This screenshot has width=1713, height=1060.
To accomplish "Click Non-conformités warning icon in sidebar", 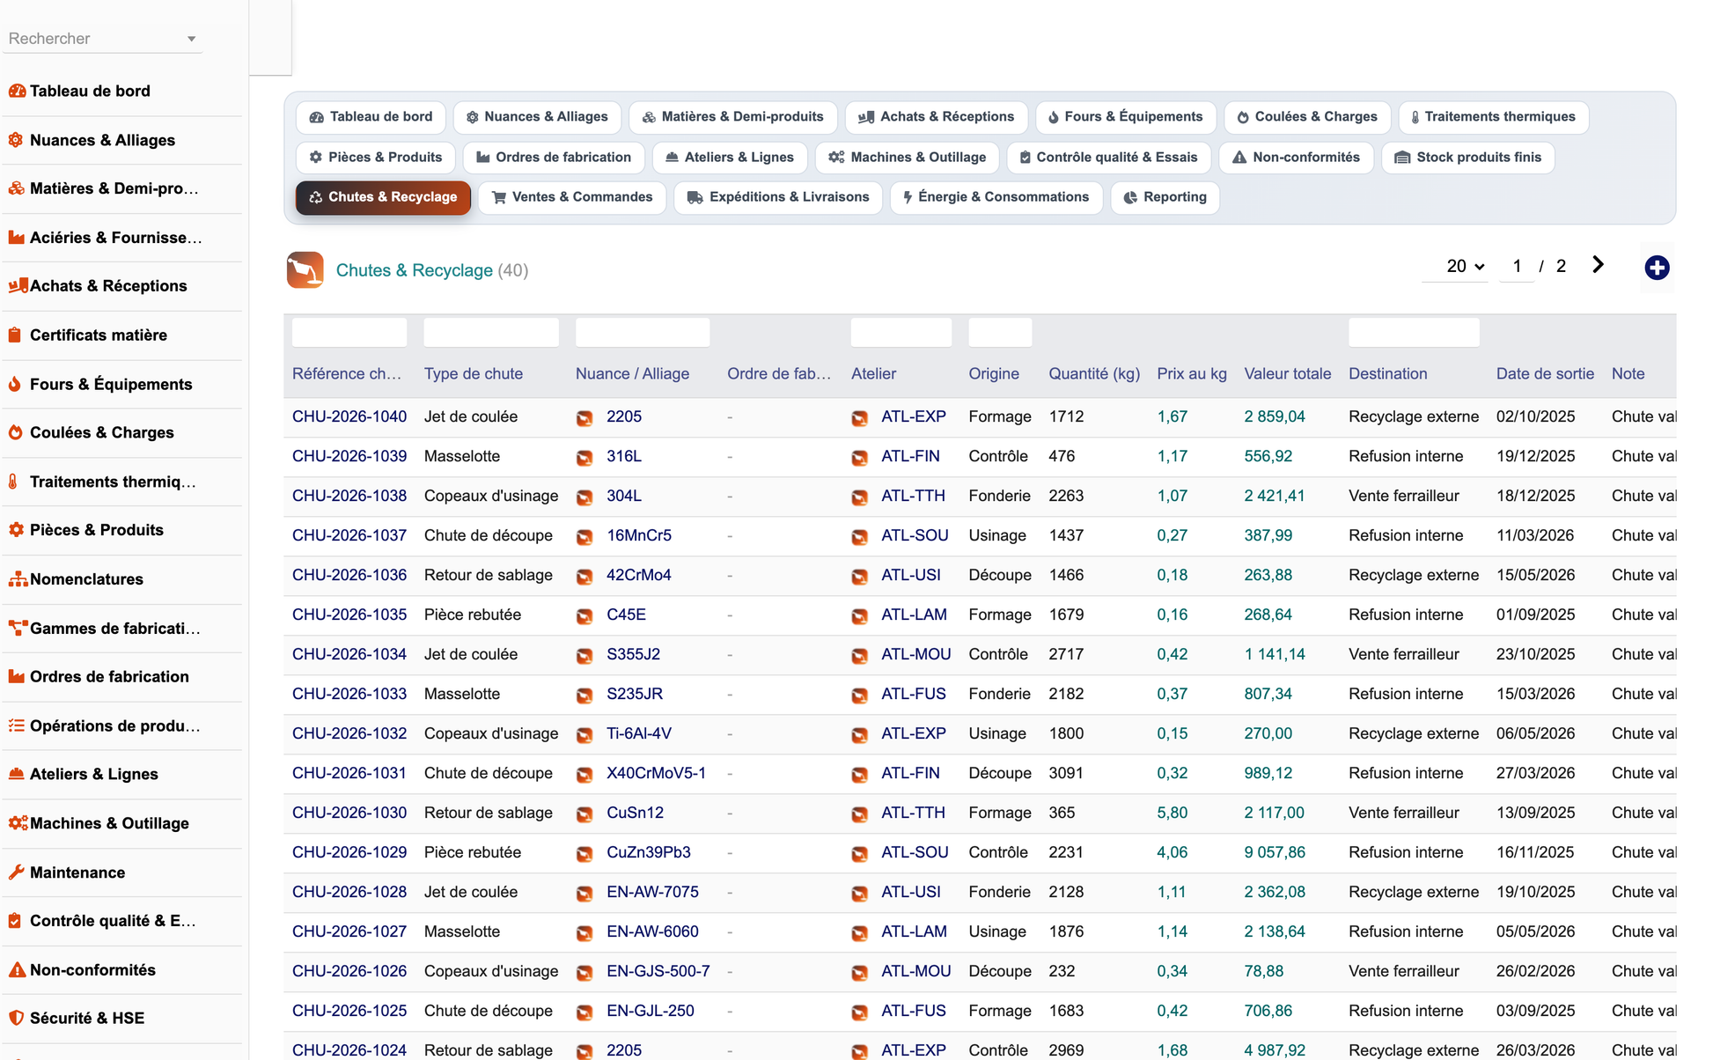I will pos(16,969).
